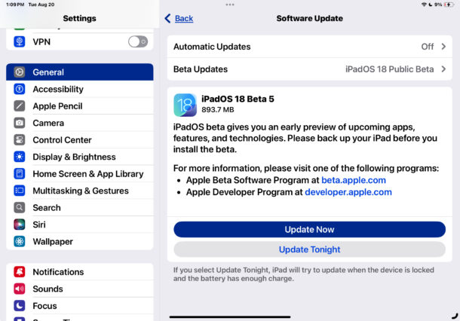Tap the Siri icon
The height and width of the screenshot is (321, 460).
coord(20,225)
